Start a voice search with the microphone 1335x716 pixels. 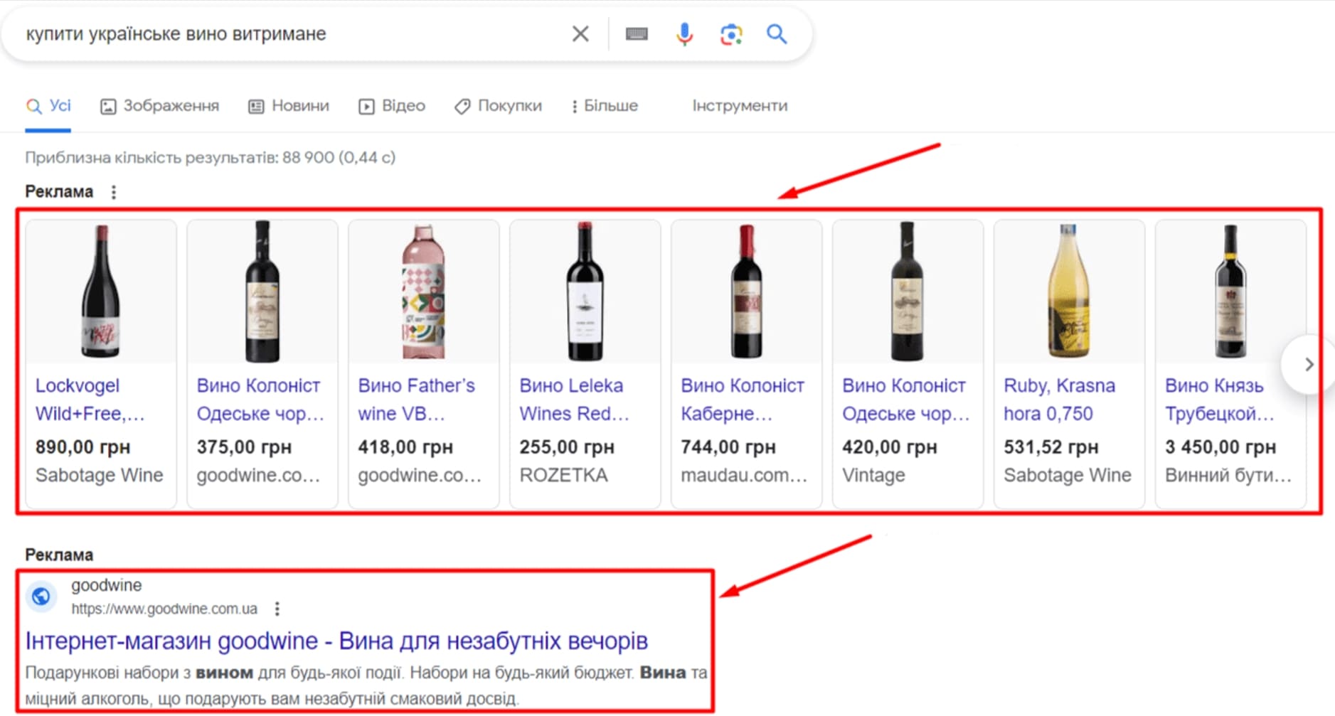[x=684, y=33]
